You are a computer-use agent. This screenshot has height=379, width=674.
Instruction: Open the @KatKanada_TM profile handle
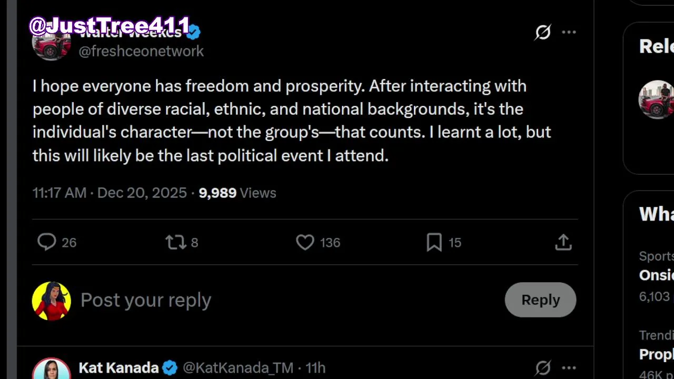pos(238,367)
